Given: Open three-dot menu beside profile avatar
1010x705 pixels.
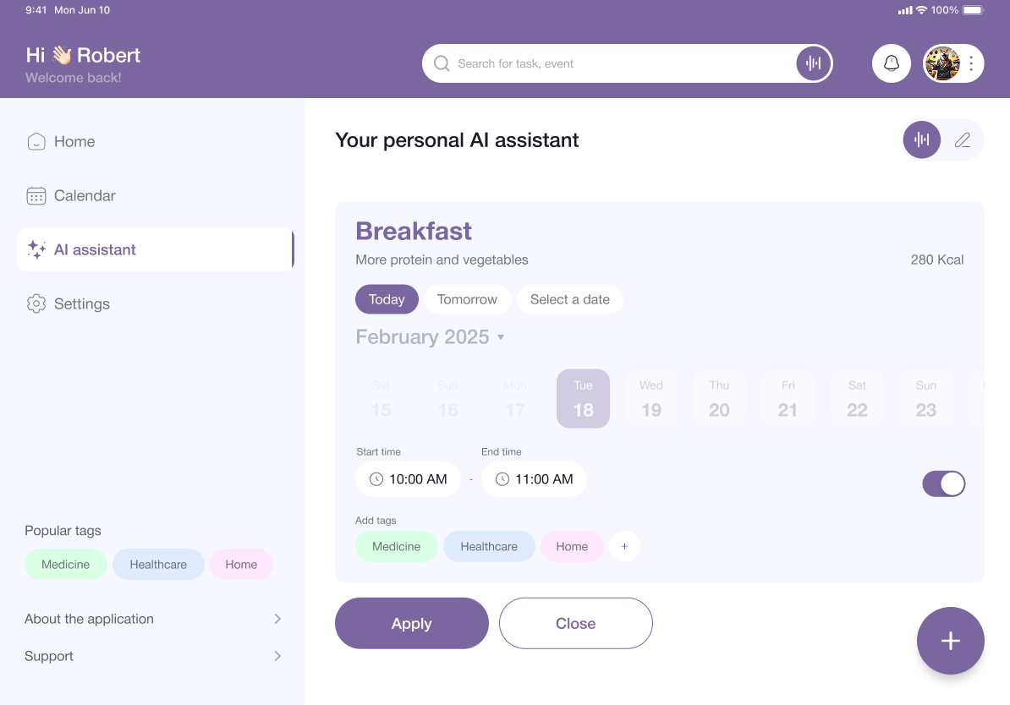Looking at the screenshot, I should click(x=971, y=63).
